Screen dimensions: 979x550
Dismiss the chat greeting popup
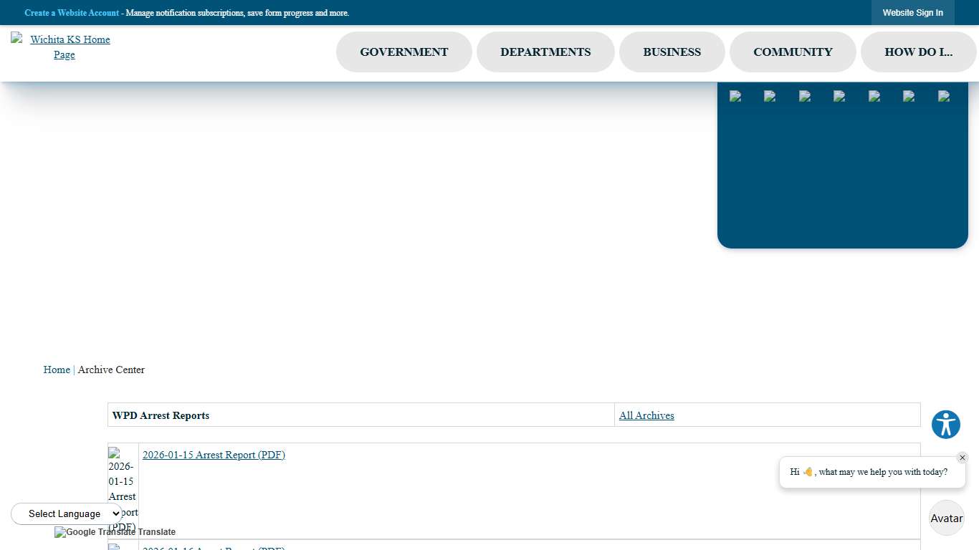(963, 457)
